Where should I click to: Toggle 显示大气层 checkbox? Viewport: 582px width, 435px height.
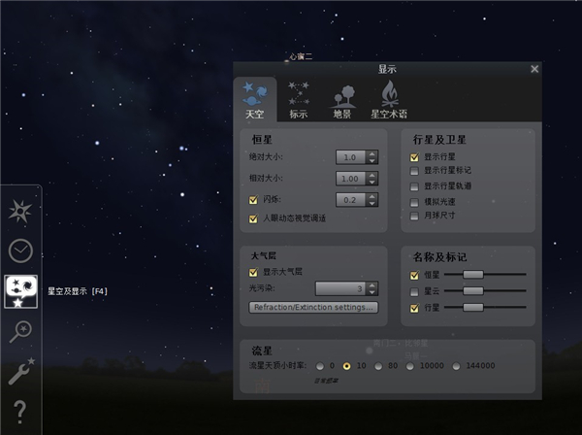point(253,273)
